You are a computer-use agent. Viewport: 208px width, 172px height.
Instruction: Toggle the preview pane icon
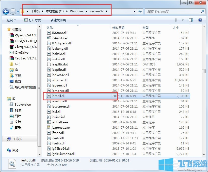pos(191,20)
